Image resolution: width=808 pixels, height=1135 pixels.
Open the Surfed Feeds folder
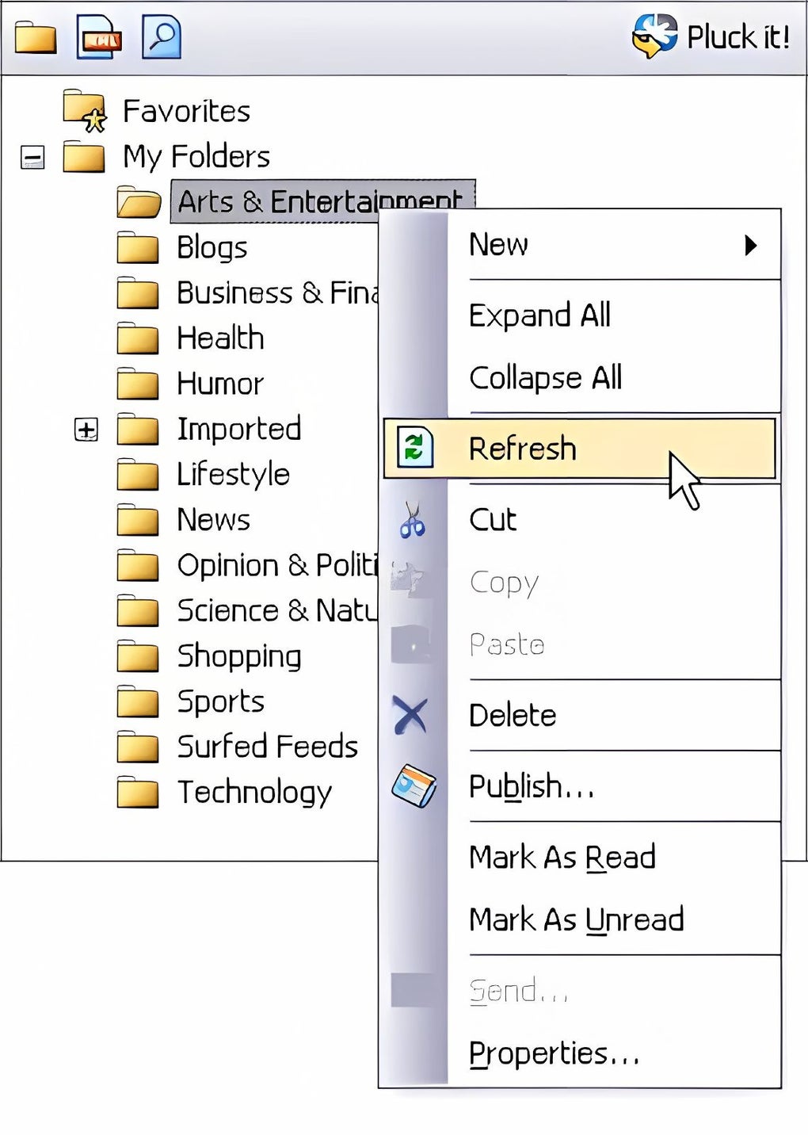coord(267,747)
